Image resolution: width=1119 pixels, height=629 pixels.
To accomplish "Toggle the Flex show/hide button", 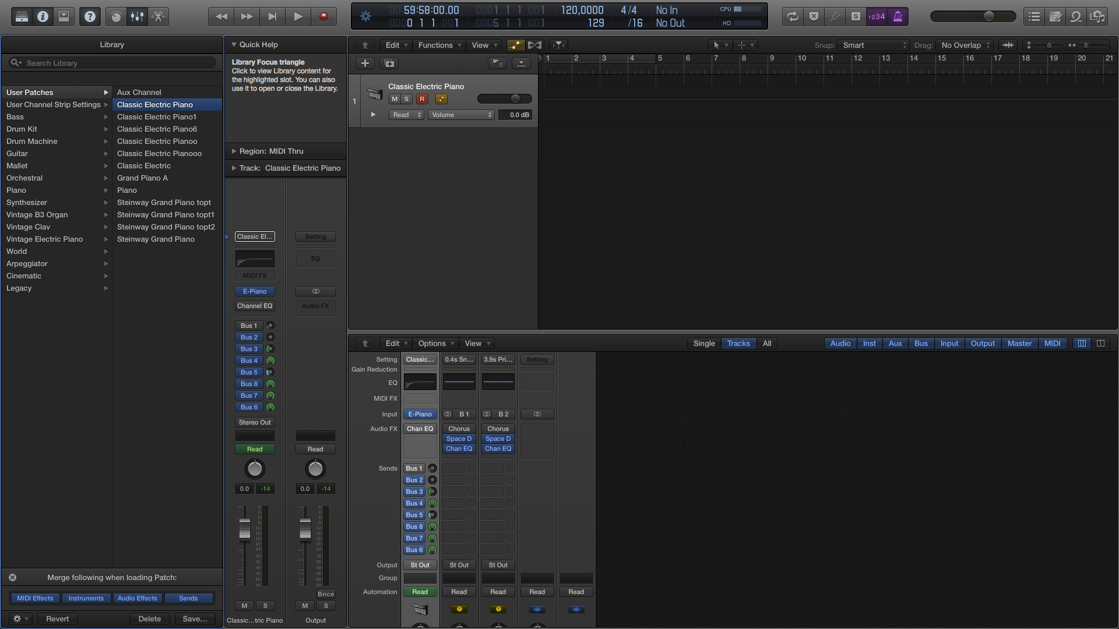I will tap(534, 45).
